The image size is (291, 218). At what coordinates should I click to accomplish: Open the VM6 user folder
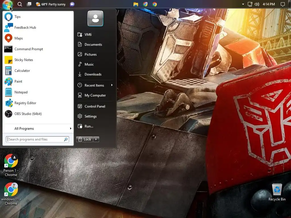pos(95,34)
